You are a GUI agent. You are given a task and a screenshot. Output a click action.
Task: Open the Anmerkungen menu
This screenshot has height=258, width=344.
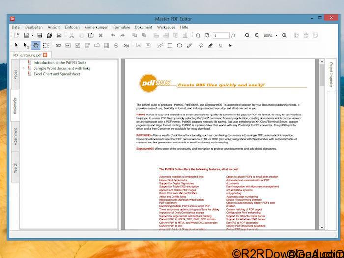(x=96, y=27)
